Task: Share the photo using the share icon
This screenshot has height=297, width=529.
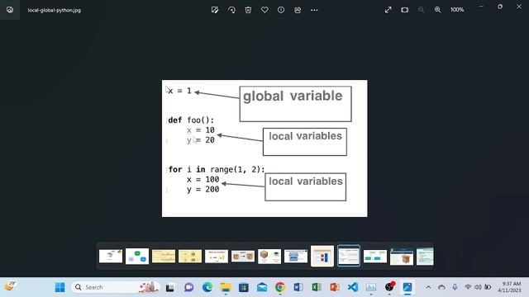Action: [x=298, y=10]
